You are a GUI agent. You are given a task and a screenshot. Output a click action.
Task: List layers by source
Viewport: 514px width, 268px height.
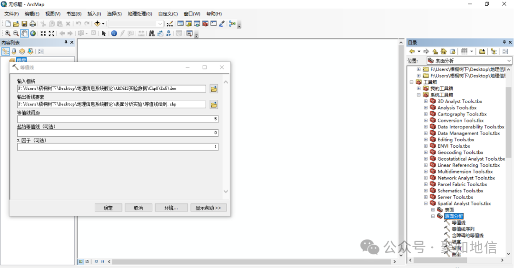pyautogui.click(x=14, y=51)
